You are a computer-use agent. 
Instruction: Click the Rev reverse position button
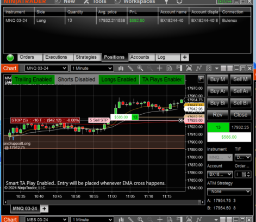click(217, 115)
